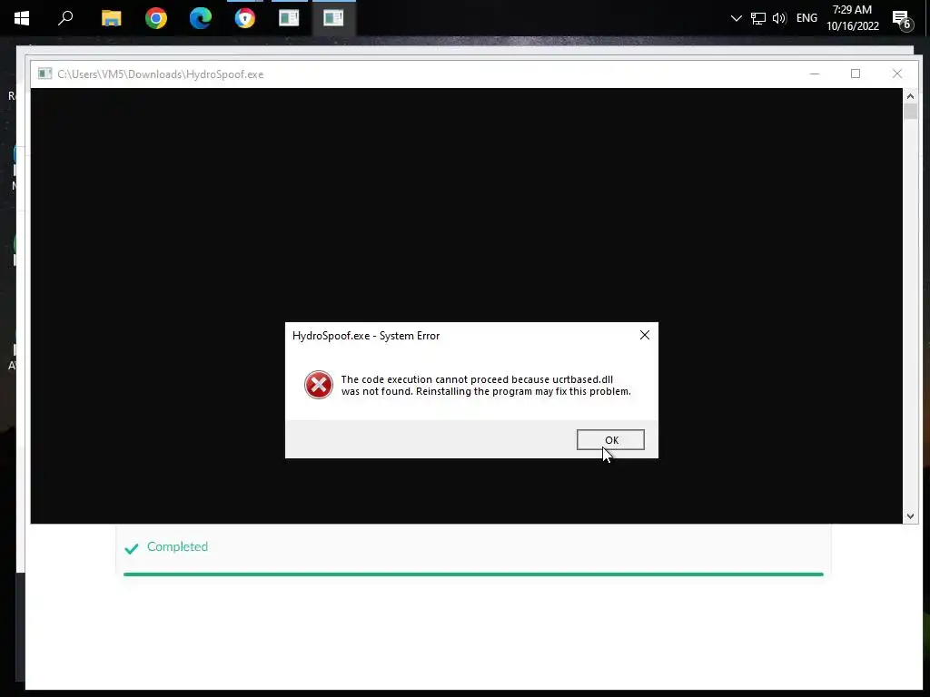This screenshot has width=930, height=697.
Task: Click the green checkmark next to Completed
Action: [x=132, y=548]
